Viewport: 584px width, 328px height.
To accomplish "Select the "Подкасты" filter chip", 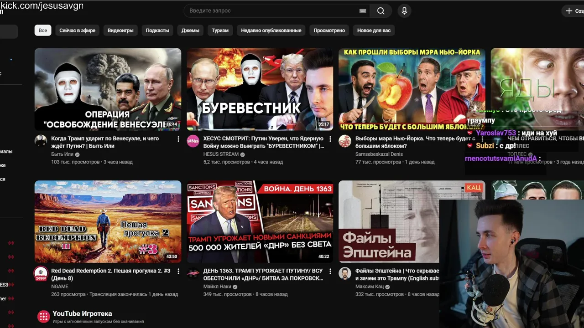I will point(157,31).
